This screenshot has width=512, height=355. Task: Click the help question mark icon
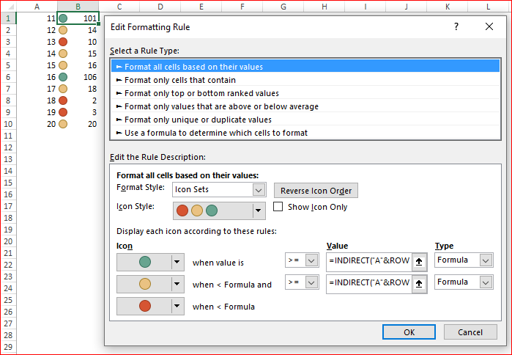coord(456,26)
